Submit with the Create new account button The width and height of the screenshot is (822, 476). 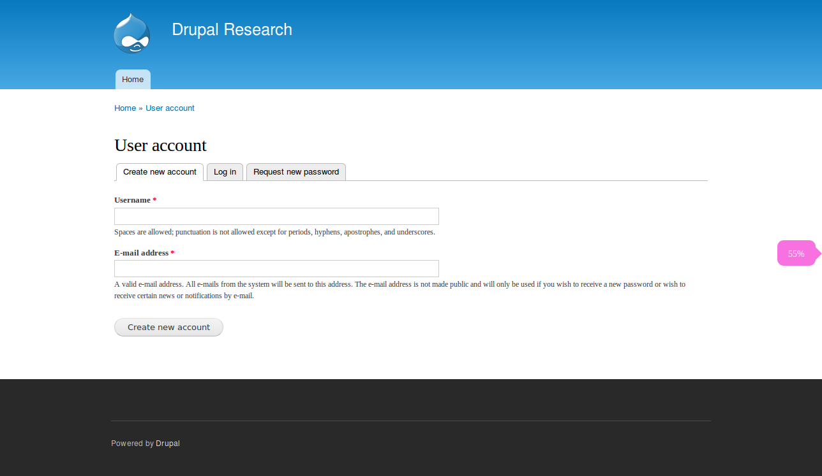(168, 328)
